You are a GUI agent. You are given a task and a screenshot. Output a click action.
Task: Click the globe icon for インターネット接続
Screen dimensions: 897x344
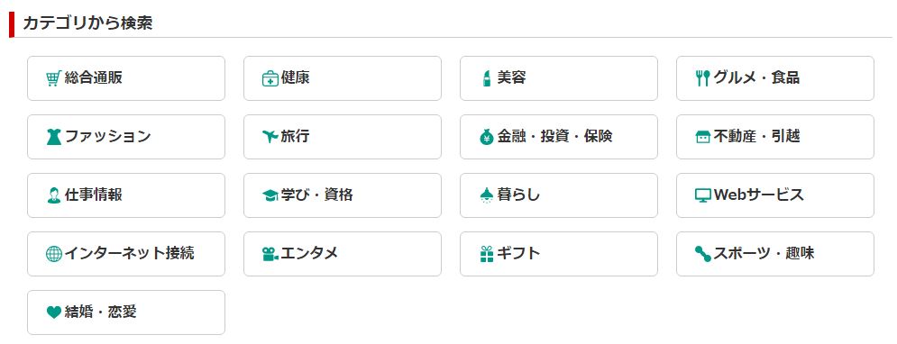[54, 254]
